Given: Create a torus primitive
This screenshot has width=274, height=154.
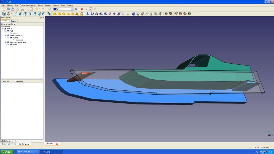Looking at the screenshot, I should 73,14.
